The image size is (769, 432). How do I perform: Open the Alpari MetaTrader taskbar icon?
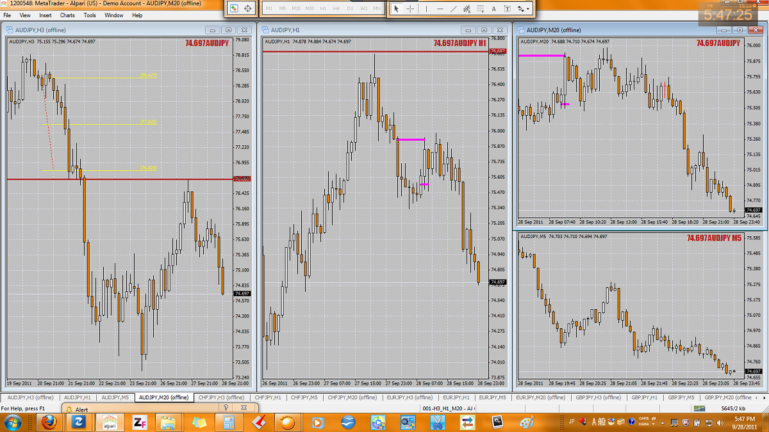(110, 422)
